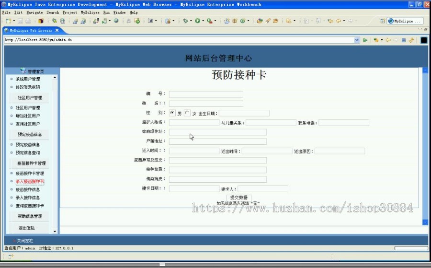This screenshot has height=268, width=431.
Task: Click the browser stop loading icon
Action: [x=404, y=40]
